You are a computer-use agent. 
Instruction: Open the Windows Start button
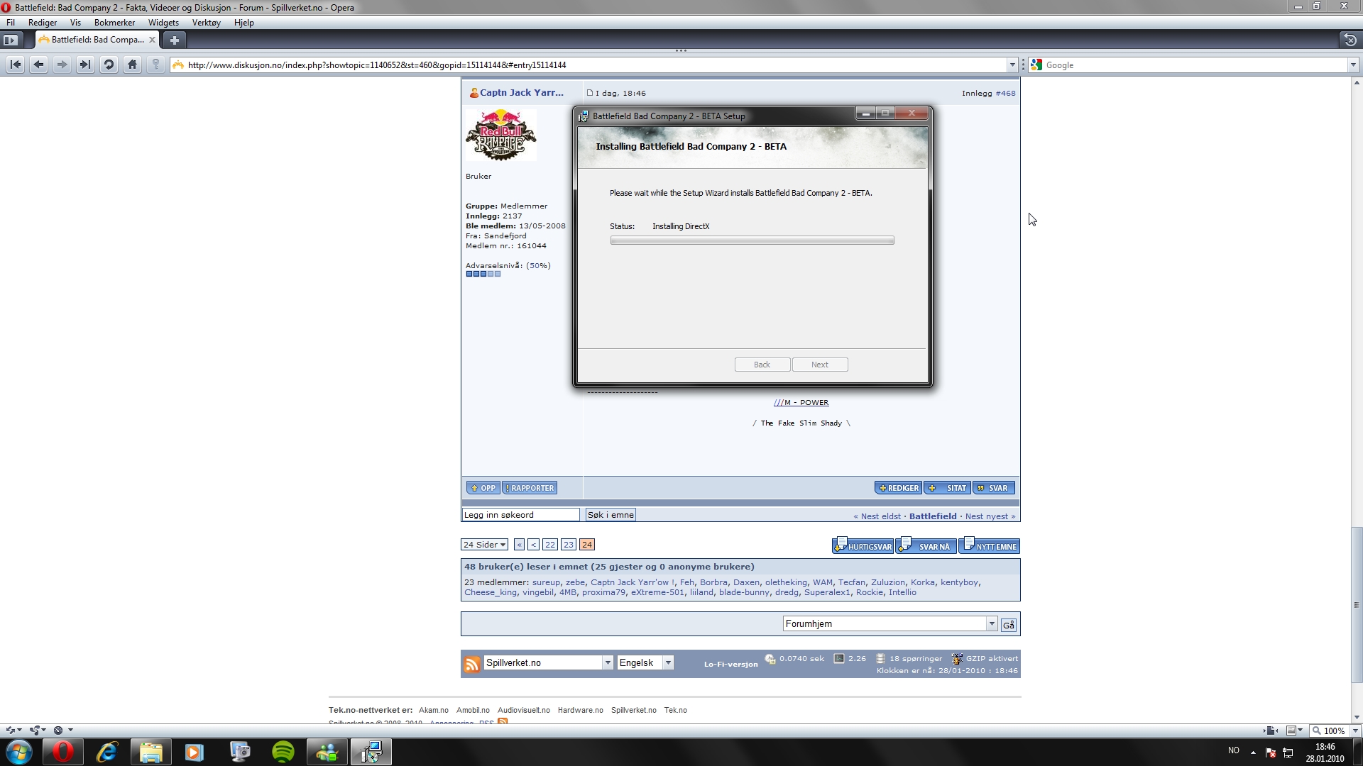pyautogui.click(x=18, y=752)
